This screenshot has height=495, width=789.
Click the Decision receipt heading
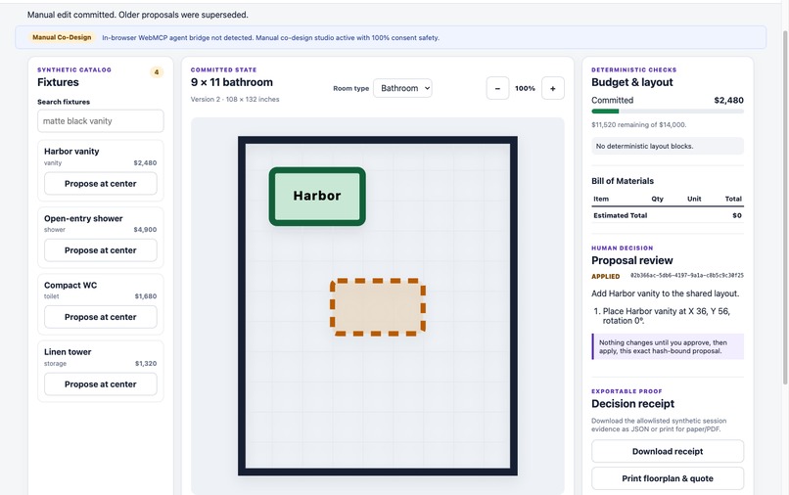pyautogui.click(x=632, y=403)
